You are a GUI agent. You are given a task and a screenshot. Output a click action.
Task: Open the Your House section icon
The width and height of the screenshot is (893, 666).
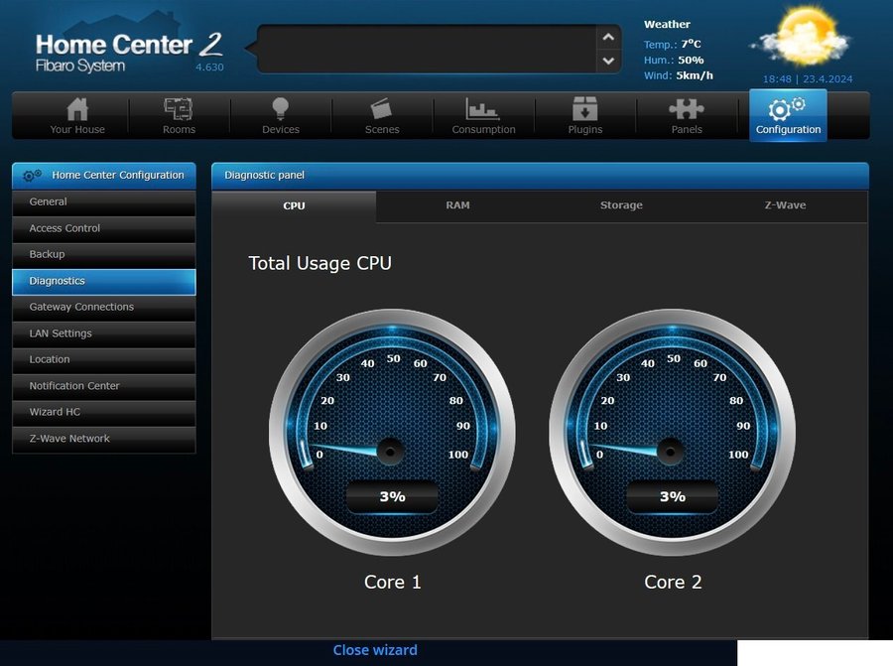pyautogui.click(x=77, y=108)
